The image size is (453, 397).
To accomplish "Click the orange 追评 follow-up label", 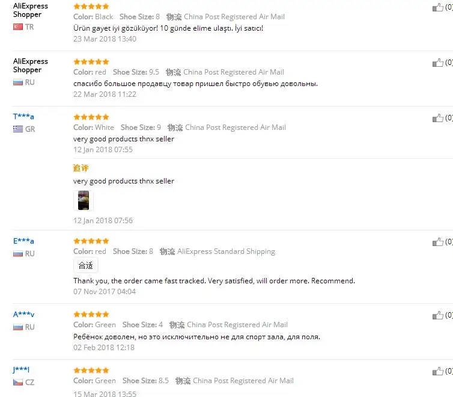I will 81,168.
